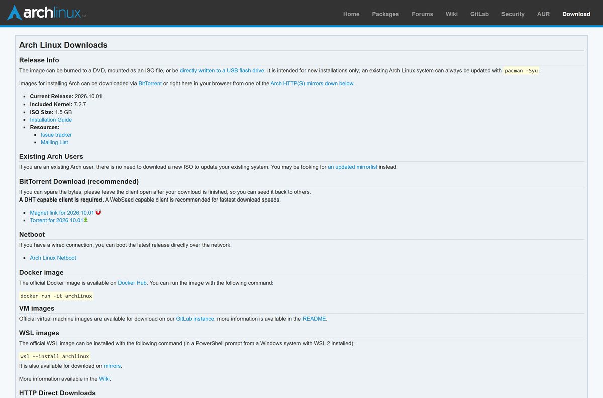The height and width of the screenshot is (398, 603).
Task: Click the 'Docker image' section heading
Action: [41, 272]
